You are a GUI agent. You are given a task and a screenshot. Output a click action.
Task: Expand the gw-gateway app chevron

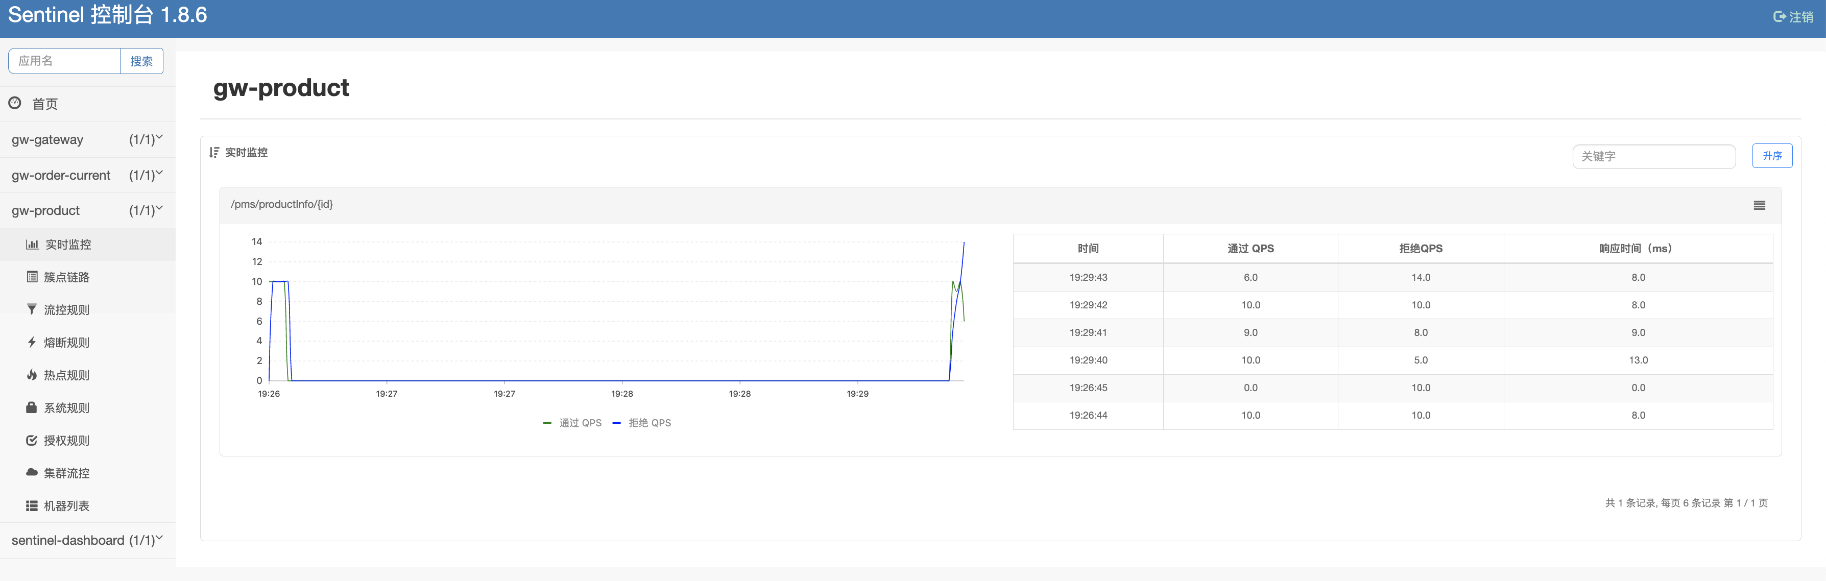(159, 137)
